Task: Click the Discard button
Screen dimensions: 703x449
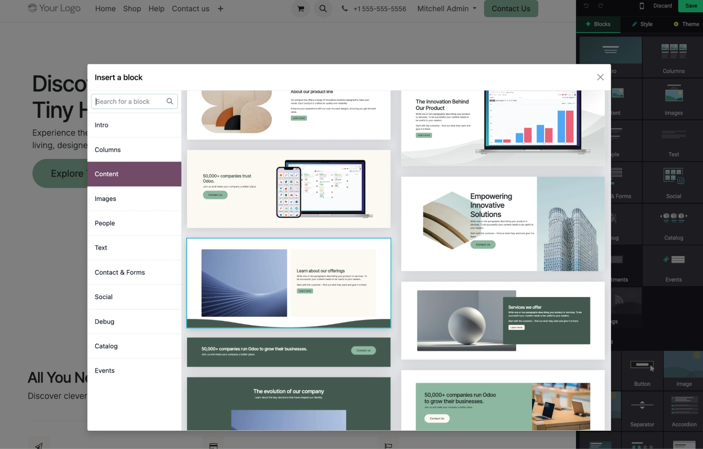Action: tap(663, 6)
